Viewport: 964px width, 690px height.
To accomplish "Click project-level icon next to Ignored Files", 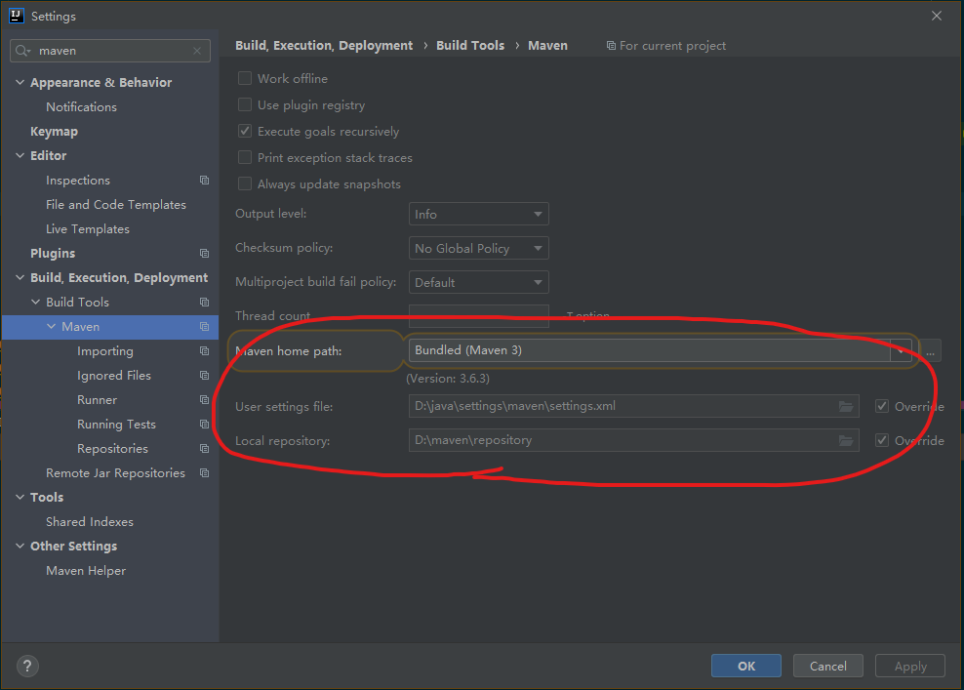I will pos(204,375).
